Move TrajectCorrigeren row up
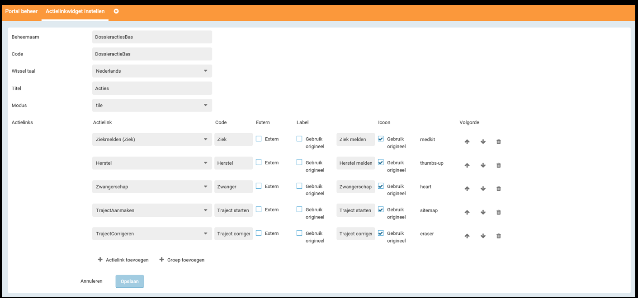The height and width of the screenshot is (298, 638). [467, 236]
